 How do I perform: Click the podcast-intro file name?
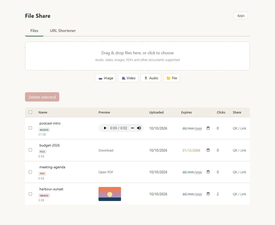click(x=50, y=123)
